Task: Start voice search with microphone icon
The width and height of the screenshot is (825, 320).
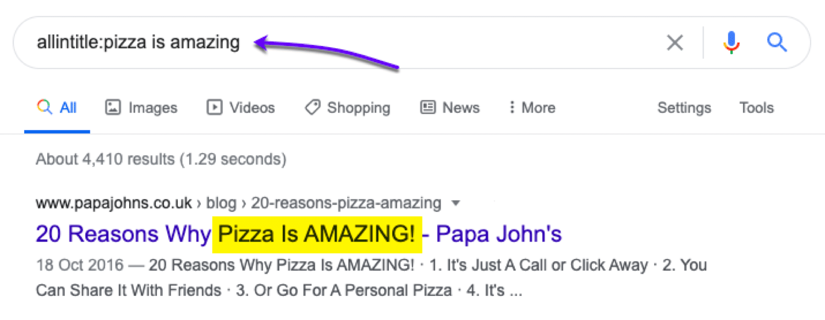Action: click(x=731, y=42)
